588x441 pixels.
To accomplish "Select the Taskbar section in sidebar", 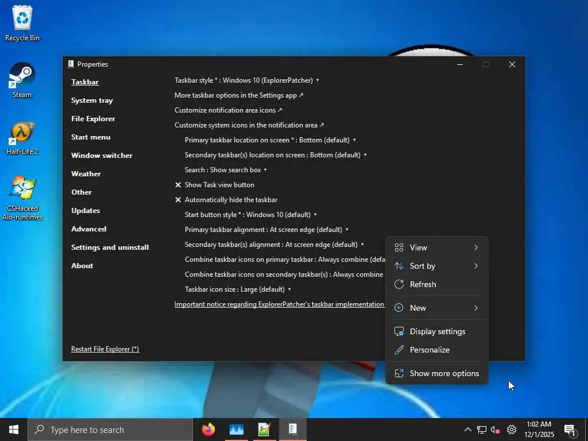I will point(85,82).
